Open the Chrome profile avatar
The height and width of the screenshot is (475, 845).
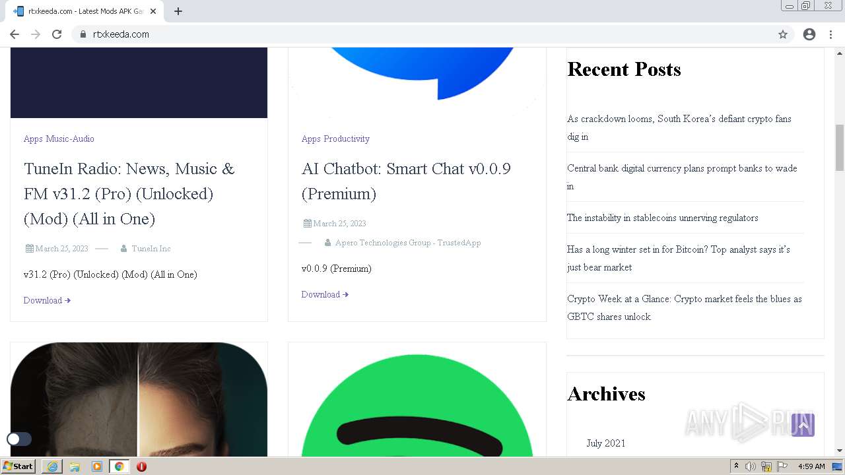pyautogui.click(x=809, y=34)
